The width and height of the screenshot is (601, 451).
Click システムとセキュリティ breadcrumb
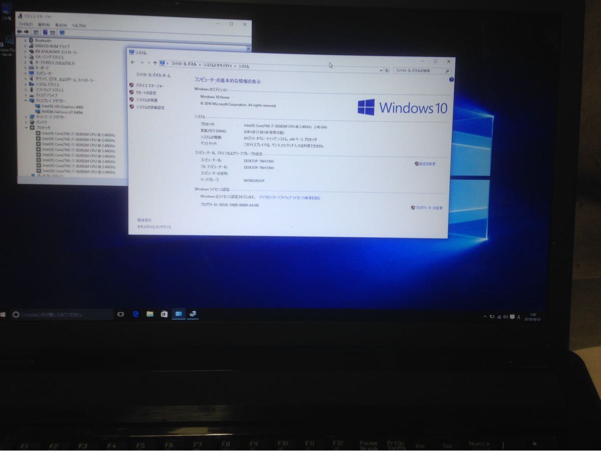(x=218, y=65)
